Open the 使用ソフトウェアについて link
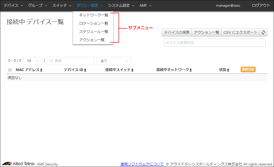The width and height of the screenshot is (274, 167). click(x=142, y=164)
